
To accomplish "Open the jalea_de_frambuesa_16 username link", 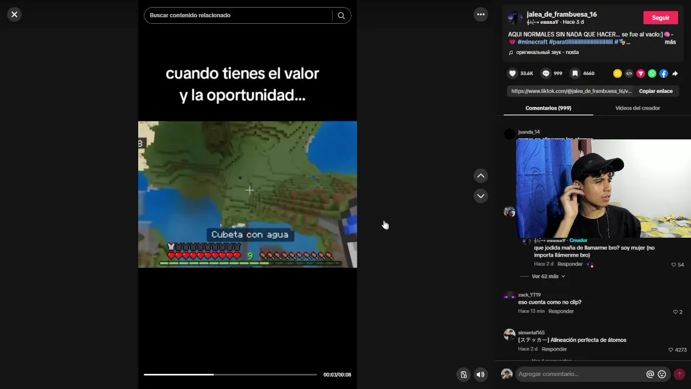I will tap(561, 14).
